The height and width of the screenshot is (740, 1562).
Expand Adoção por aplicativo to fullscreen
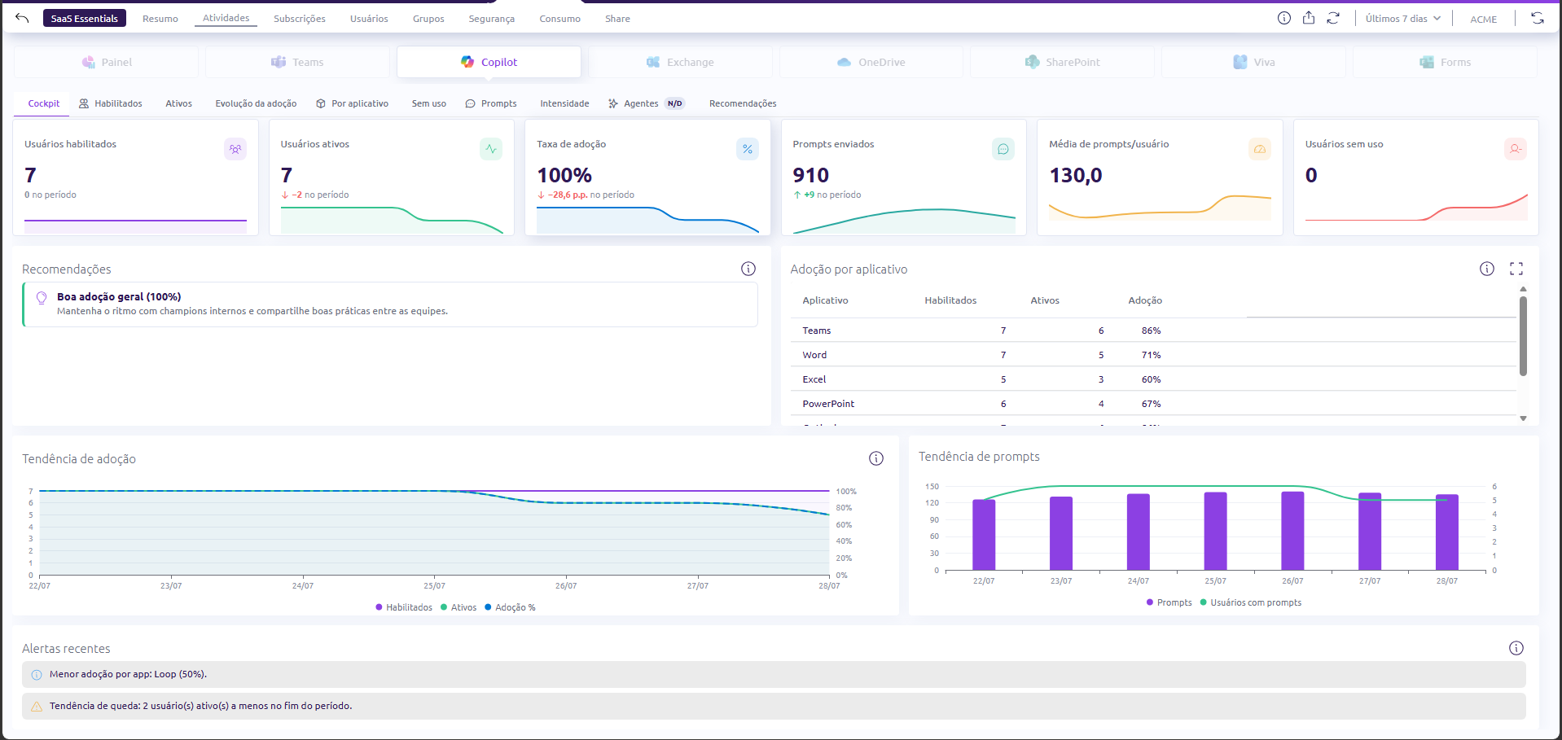(x=1516, y=269)
